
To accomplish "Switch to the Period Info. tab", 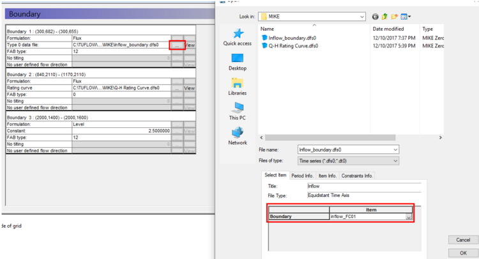I will point(302,175).
